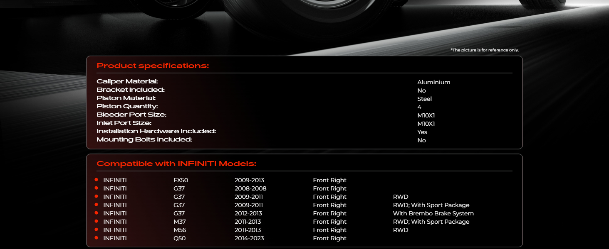
Task: Select the "2014-2023" year range for Q50
Action: [249, 238]
